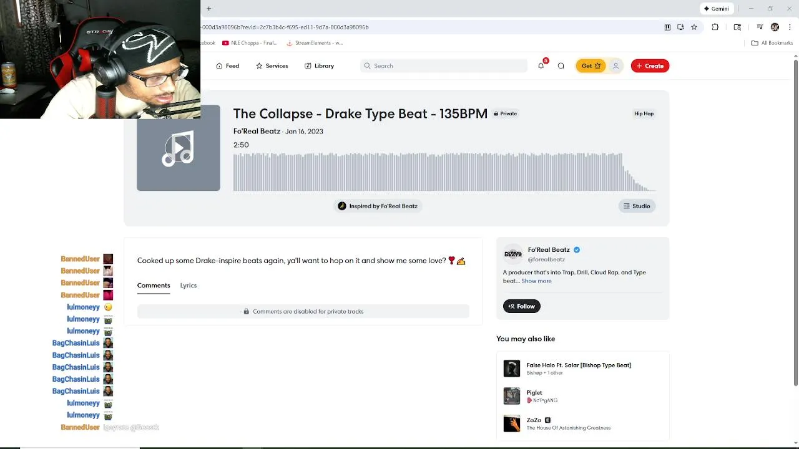Viewport: 799px width, 449px height.
Task: Open the ZaZa recommended track
Action: [534, 420]
